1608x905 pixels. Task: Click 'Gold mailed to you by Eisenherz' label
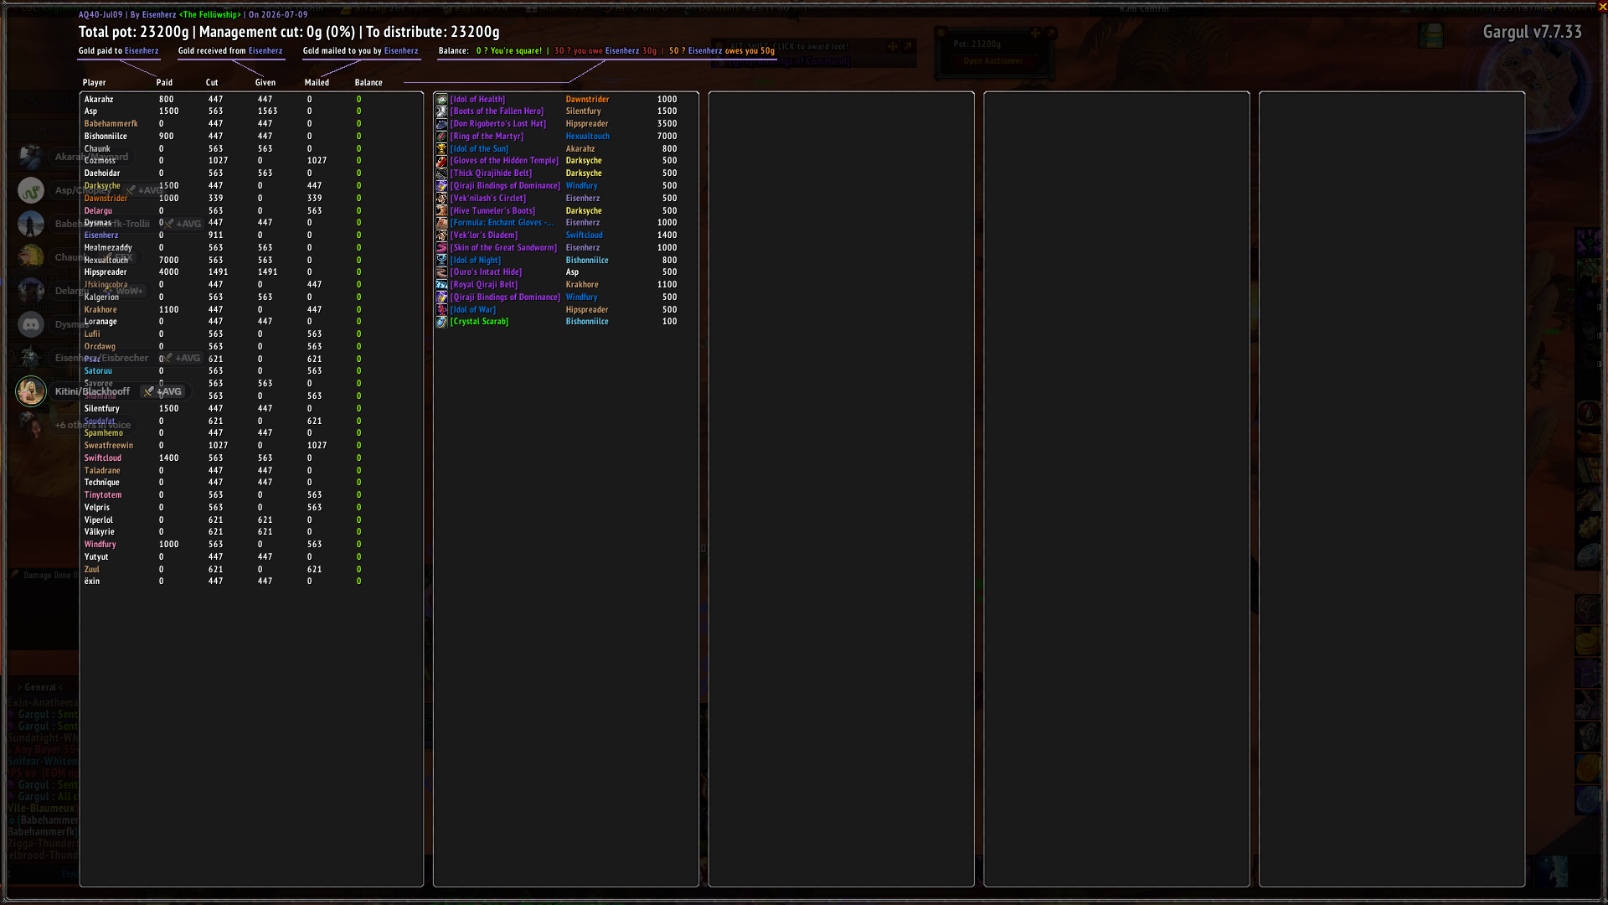tap(360, 51)
